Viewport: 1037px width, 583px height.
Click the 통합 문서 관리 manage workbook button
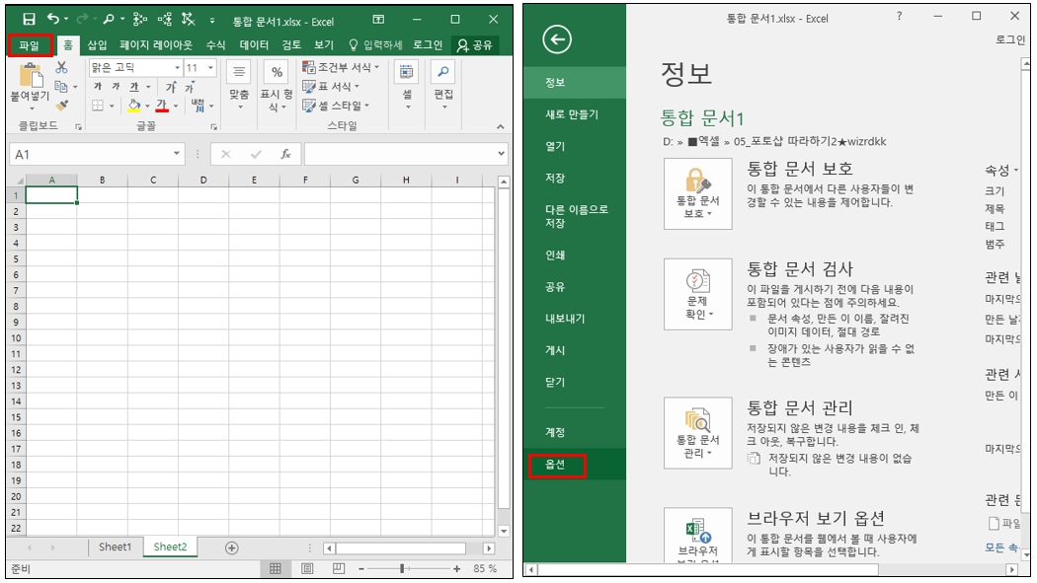pos(697,432)
